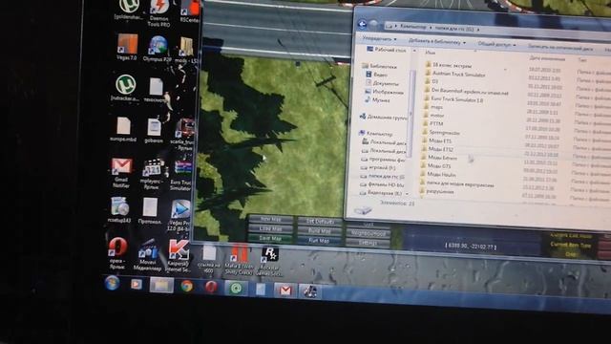Select Музыка library in navigation pane
This screenshot has height=344, width=611.
pyautogui.click(x=377, y=100)
